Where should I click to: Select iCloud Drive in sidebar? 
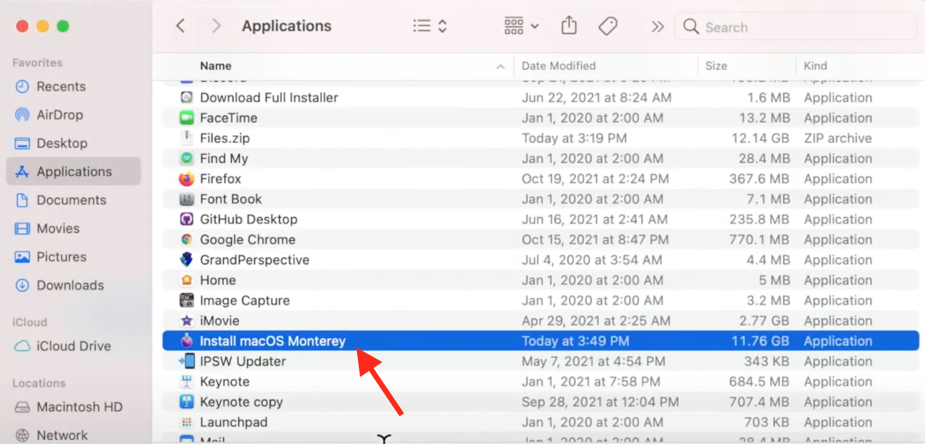coord(73,346)
